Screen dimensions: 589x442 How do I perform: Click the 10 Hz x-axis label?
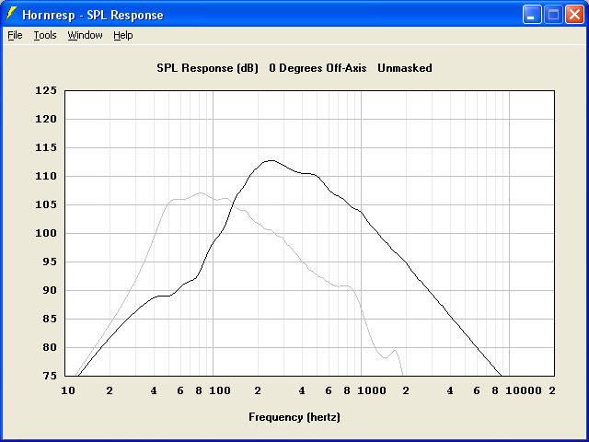[68, 390]
